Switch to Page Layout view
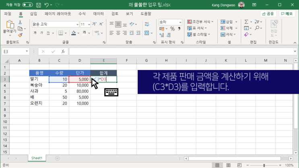Screen dimensions: 299x168 (x=229, y=165)
